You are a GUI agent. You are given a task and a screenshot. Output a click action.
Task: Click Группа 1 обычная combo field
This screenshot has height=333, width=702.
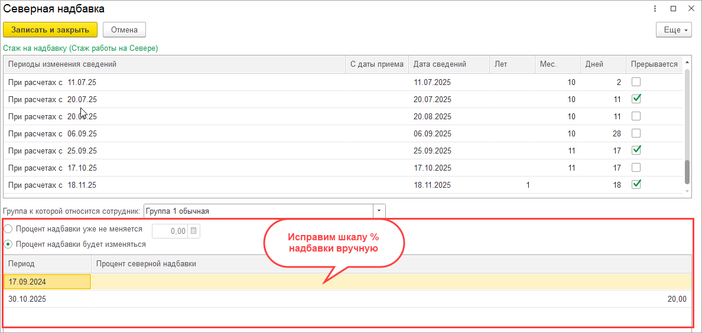coord(258,211)
